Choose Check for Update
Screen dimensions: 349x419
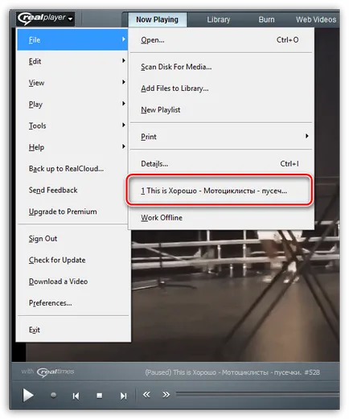pyautogui.click(x=72, y=260)
